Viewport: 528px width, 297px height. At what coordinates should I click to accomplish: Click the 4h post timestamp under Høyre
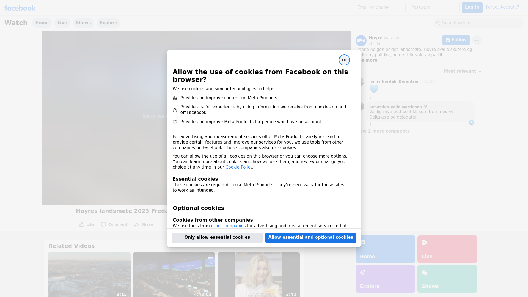tap(371, 44)
